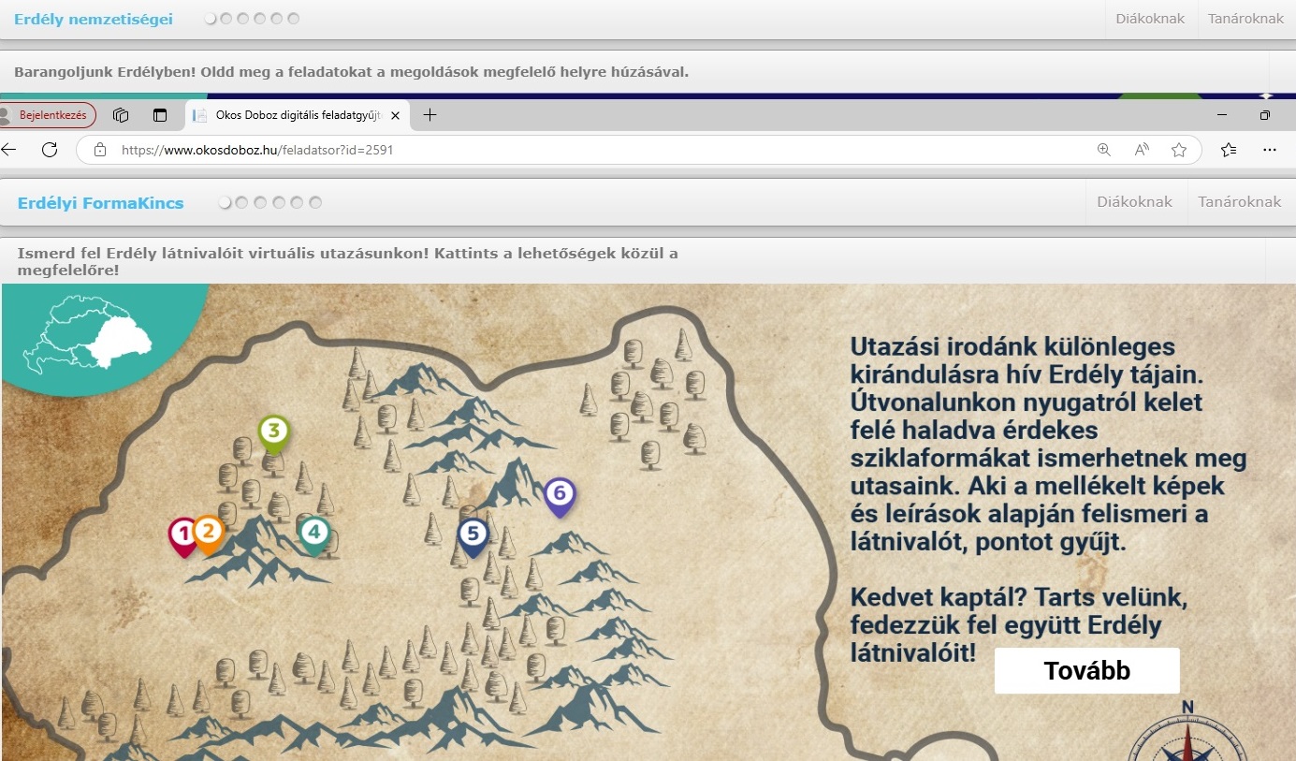This screenshot has width=1296, height=761.
Task: Click the Tovább button
Action: (x=1086, y=671)
